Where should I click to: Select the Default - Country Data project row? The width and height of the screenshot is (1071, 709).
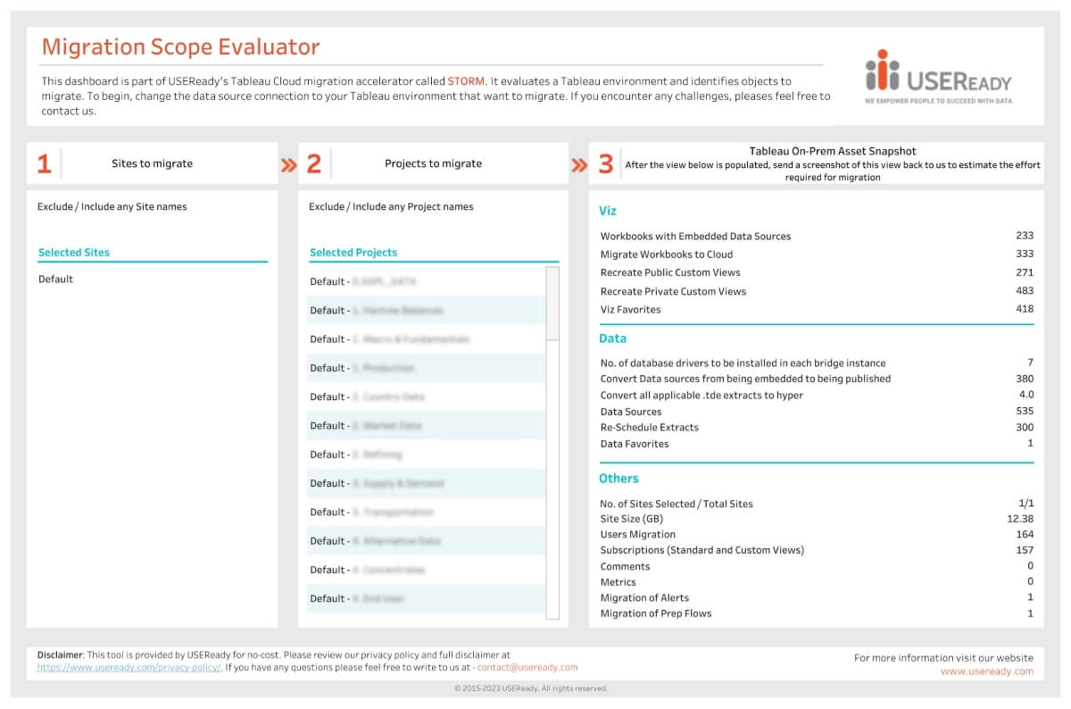[427, 396]
